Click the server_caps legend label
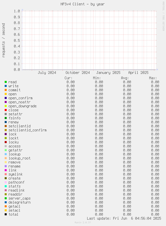Image resolution: width=166 pixels, height=226 pixels. point(19,199)
